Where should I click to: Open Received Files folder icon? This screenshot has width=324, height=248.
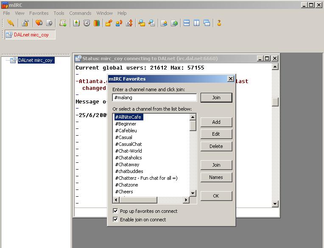142,23
